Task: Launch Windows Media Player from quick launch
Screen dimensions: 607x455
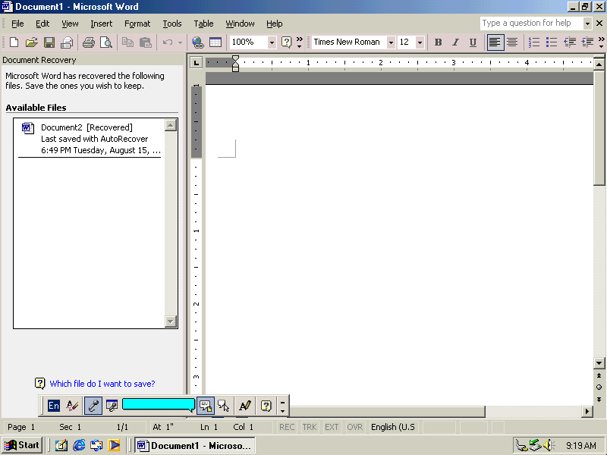Action: (x=115, y=445)
